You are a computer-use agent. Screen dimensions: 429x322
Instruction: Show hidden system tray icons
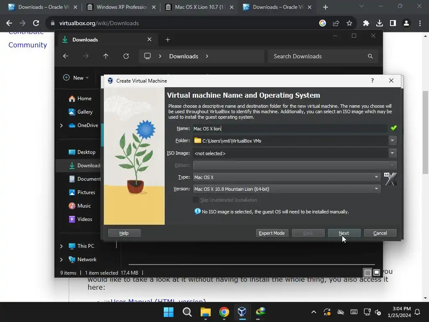pyautogui.click(x=314, y=312)
